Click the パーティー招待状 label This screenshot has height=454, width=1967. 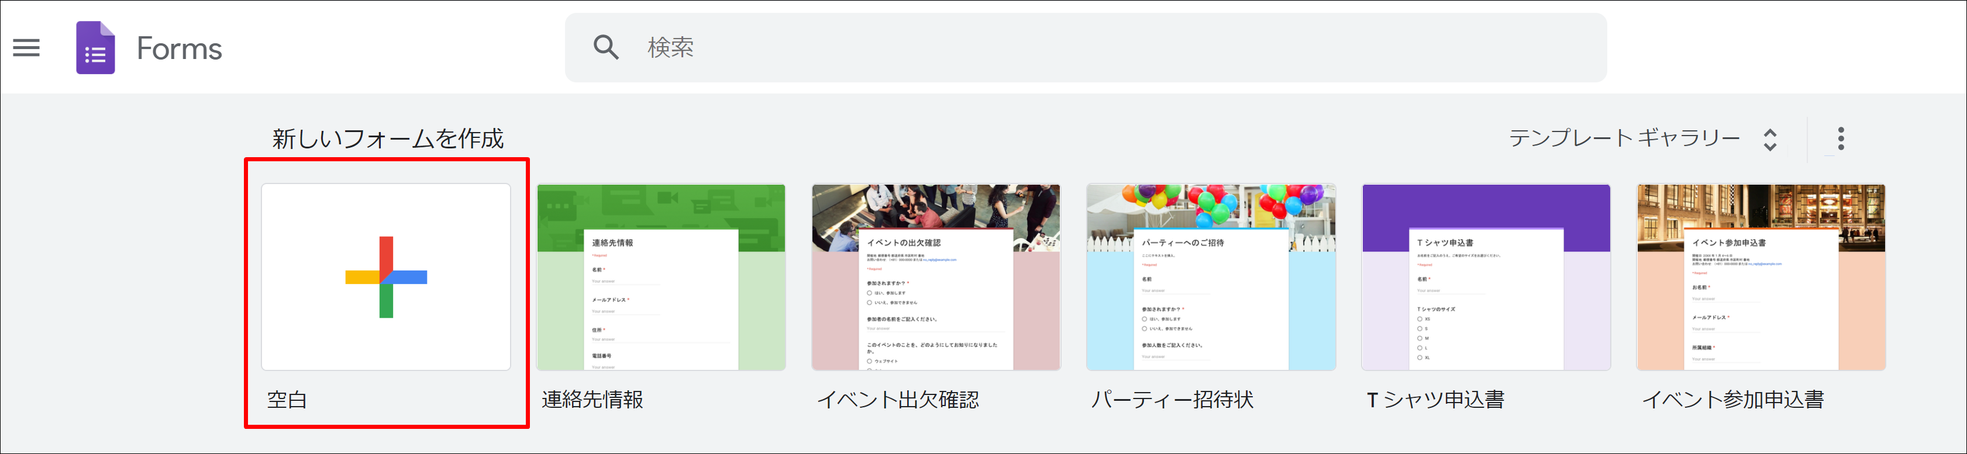1173,400
